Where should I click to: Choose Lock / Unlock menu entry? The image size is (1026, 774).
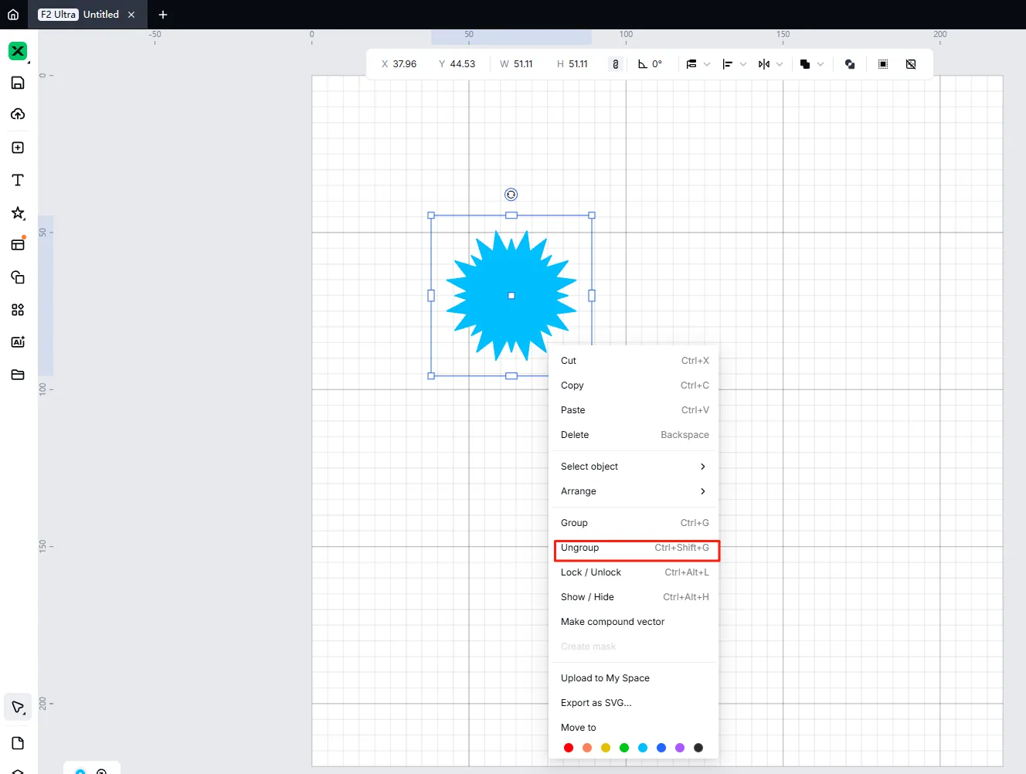[x=634, y=572]
